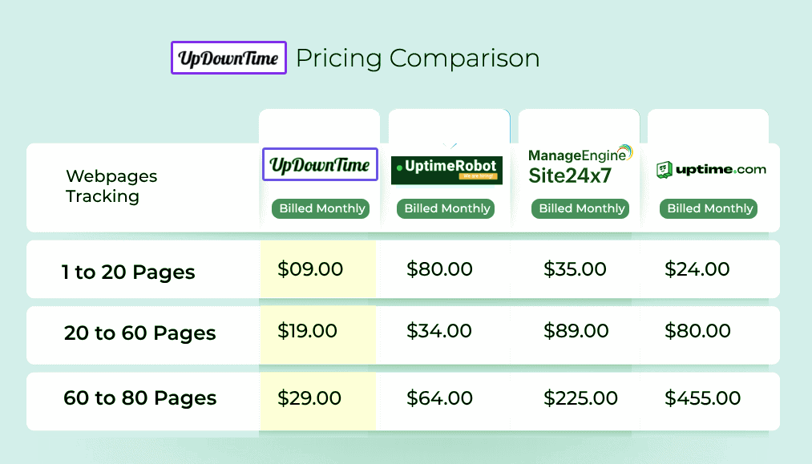Click the Billed Monthly badge under UpDownTime
Screen dimensions: 812x464
click(320, 208)
